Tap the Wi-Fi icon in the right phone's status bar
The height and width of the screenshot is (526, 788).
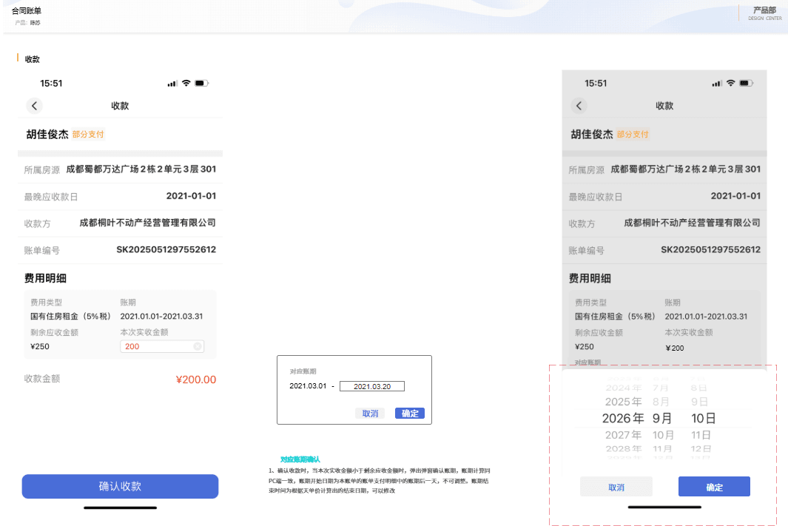coord(731,83)
